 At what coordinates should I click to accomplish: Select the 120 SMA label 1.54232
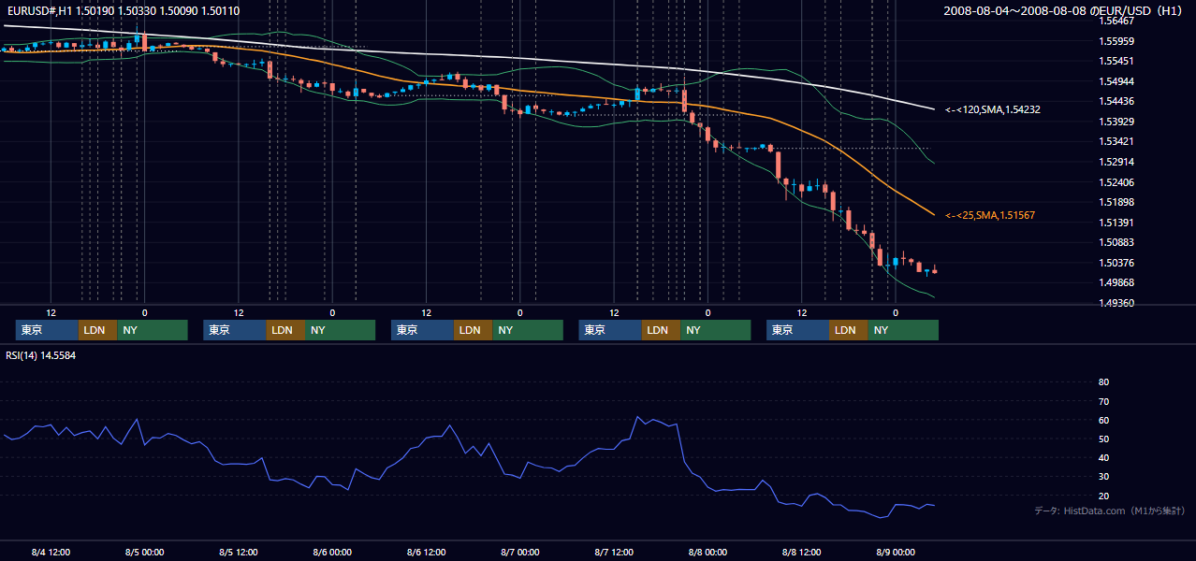pos(993,109)
